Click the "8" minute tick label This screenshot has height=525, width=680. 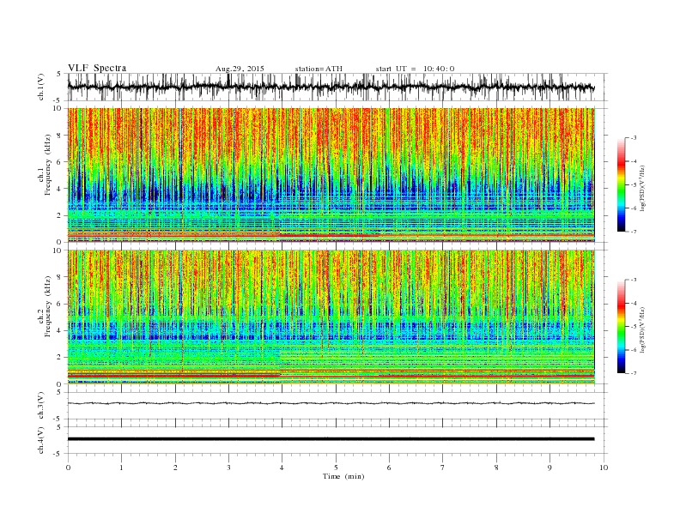pos(496,468)
